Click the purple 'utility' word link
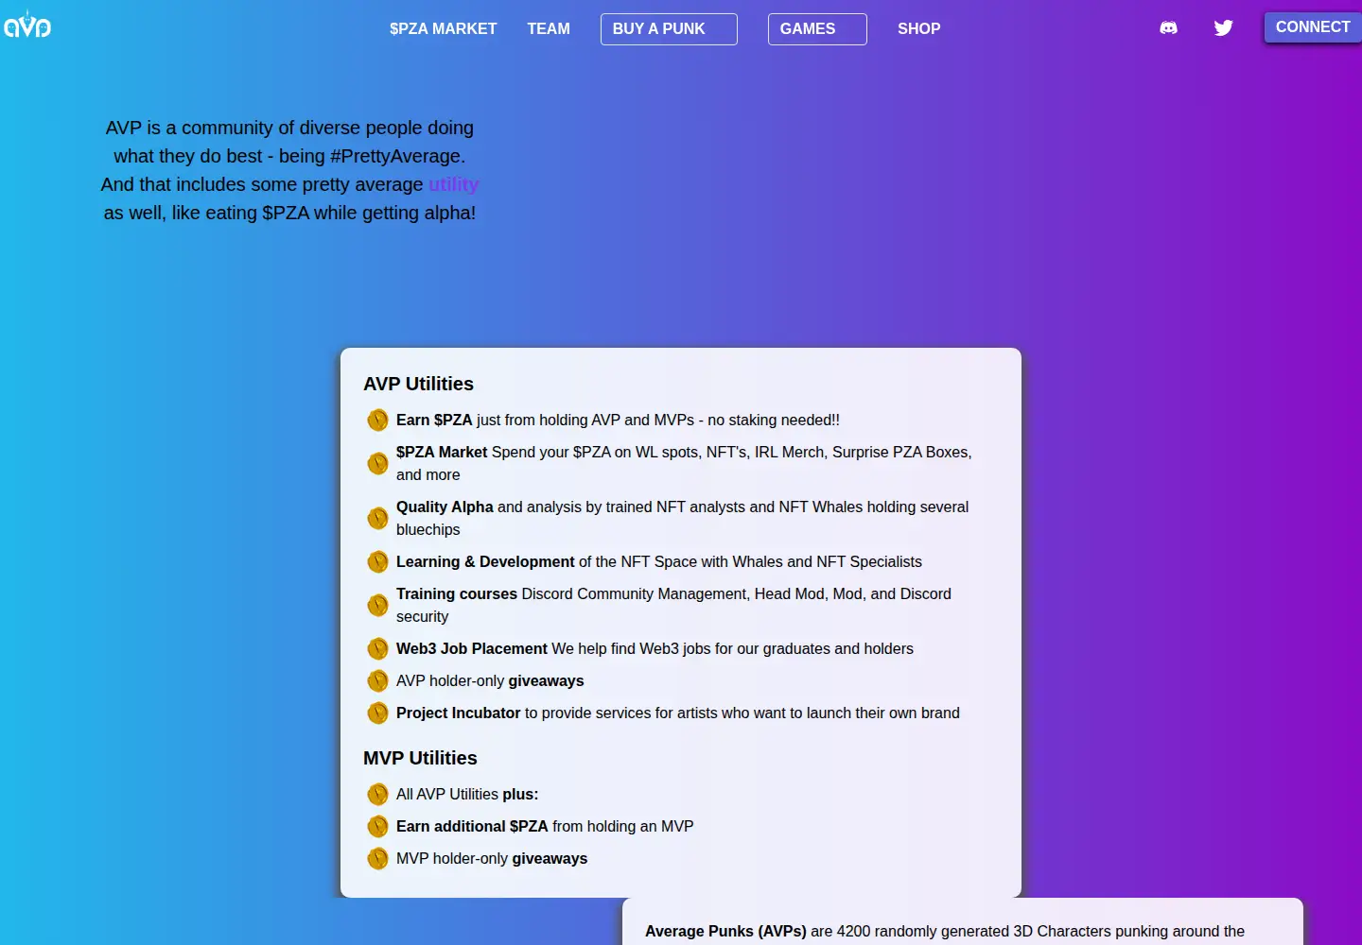 click(x=454, y=184)
